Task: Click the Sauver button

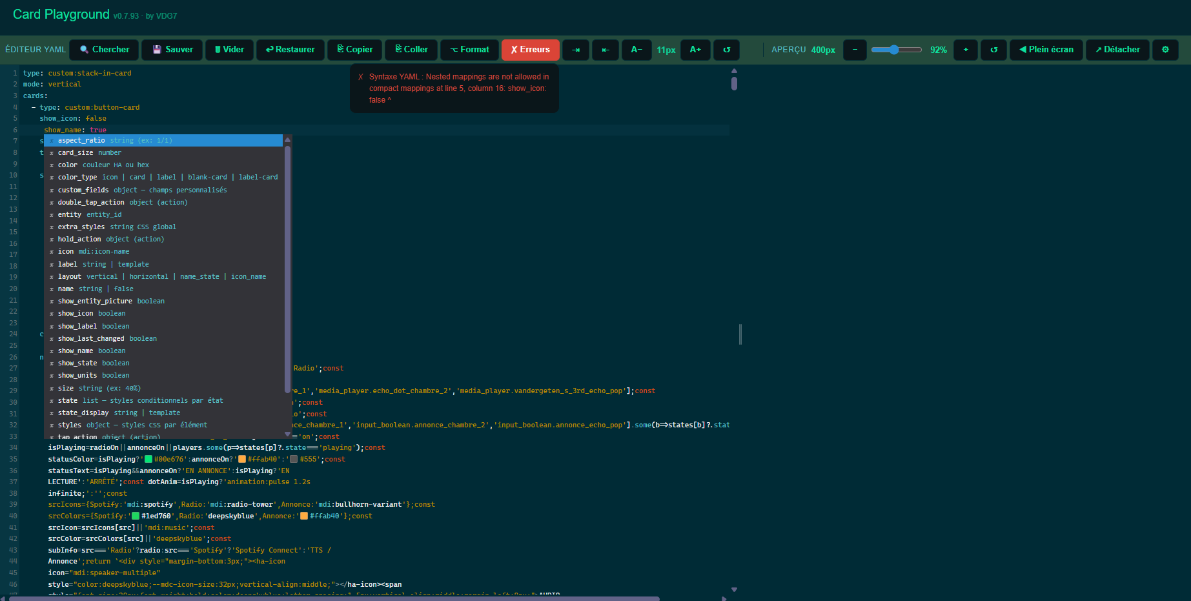Action: point(172,50)
